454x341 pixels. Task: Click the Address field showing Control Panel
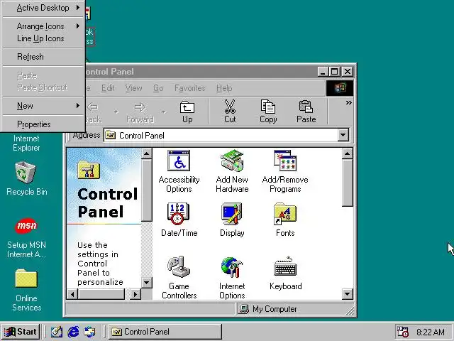[x=221, y=135]
